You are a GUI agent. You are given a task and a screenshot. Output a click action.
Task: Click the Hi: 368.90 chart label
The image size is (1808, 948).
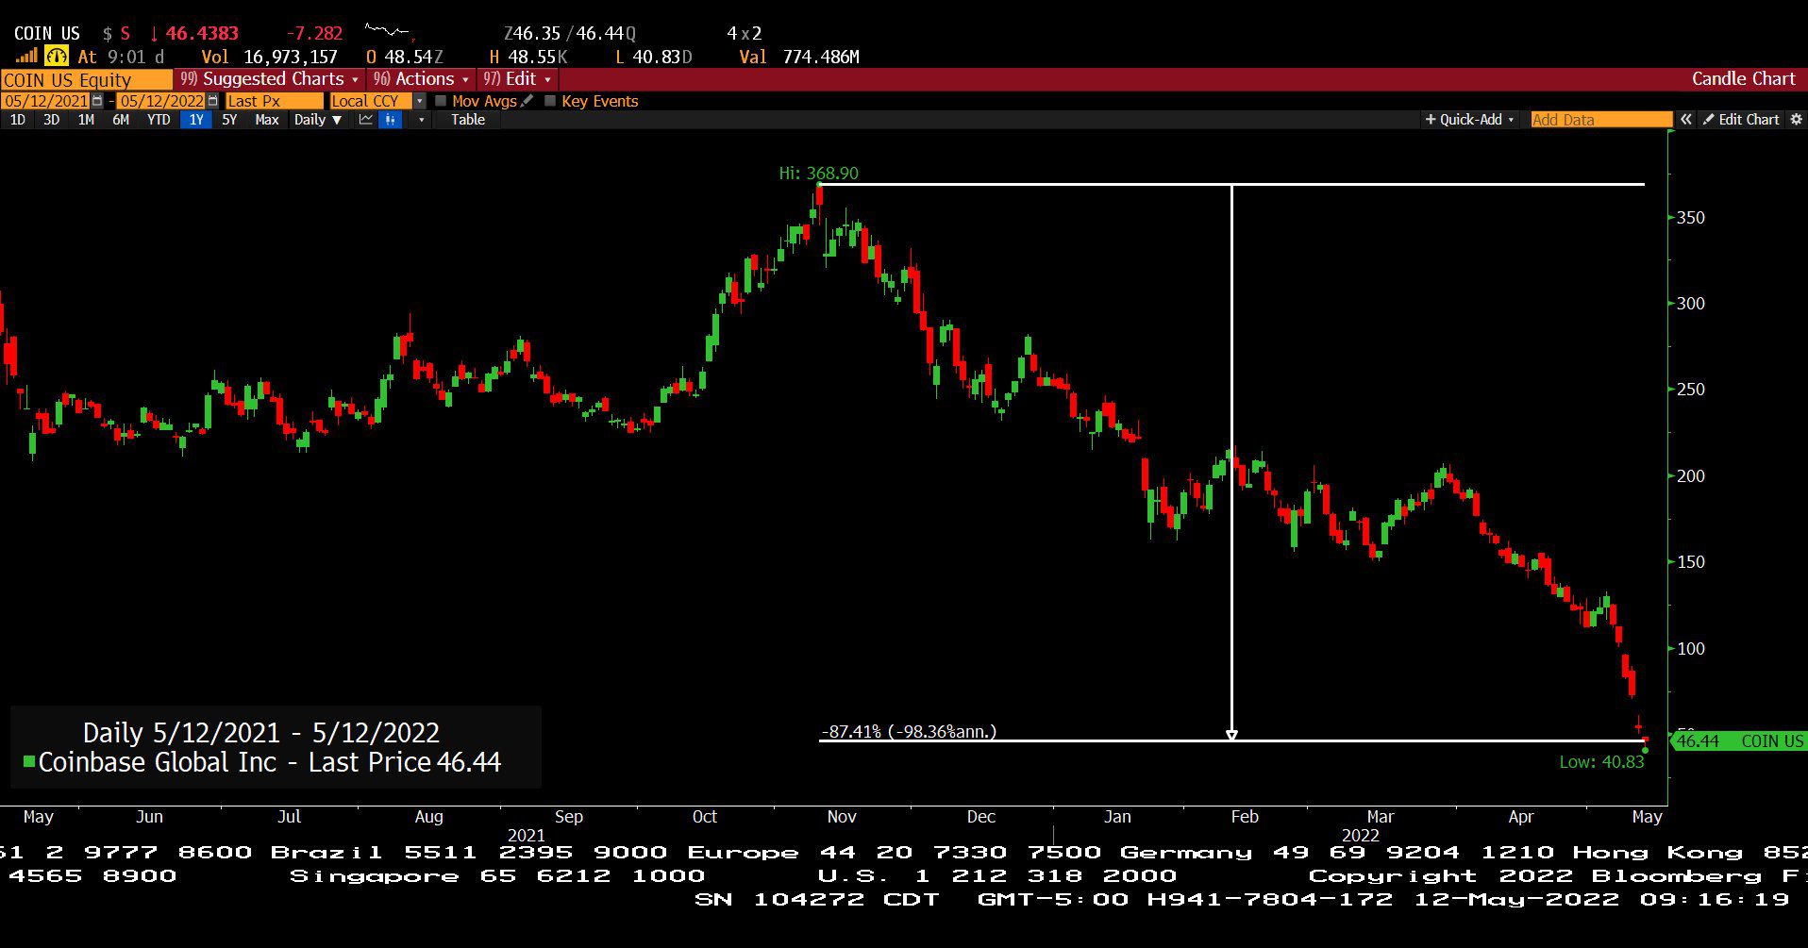click(818, 174)
